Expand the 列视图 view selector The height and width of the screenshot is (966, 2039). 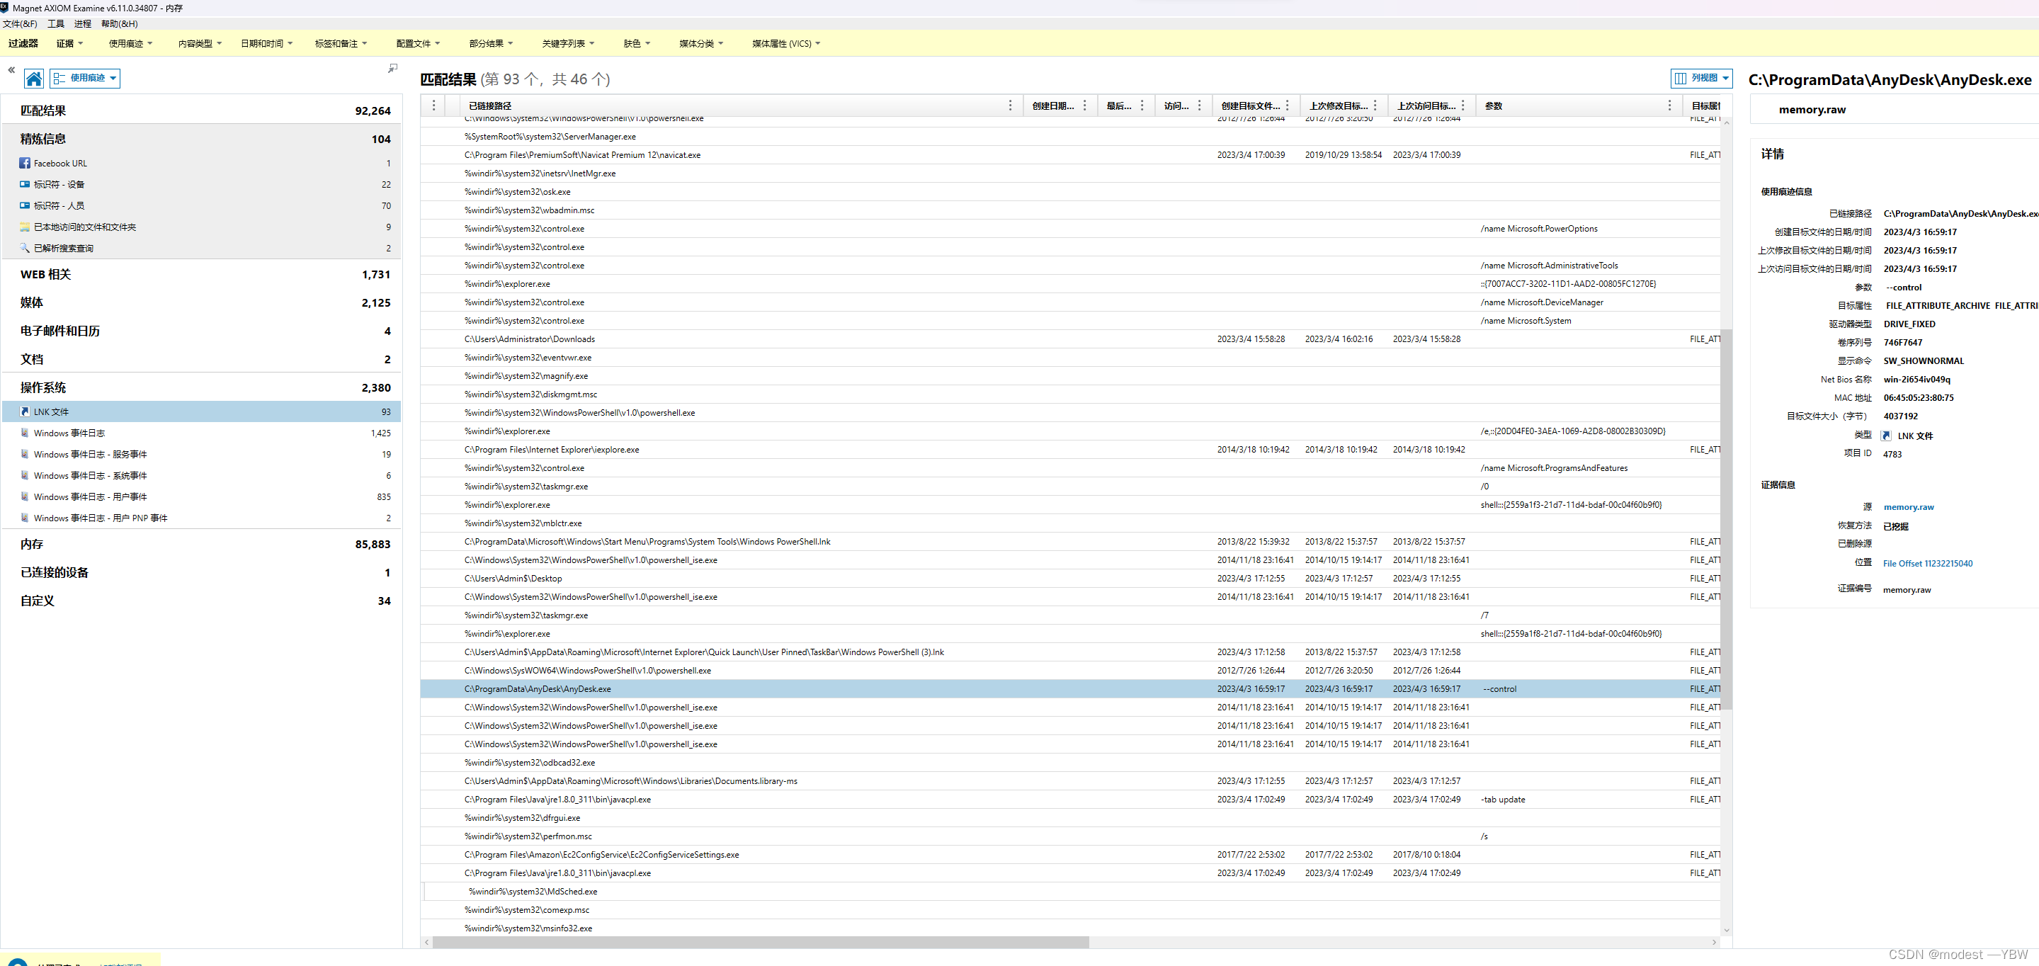1702,79
